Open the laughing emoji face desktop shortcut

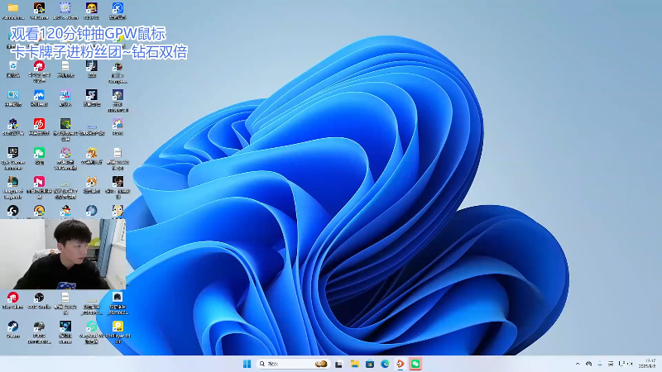click(91, 8)
